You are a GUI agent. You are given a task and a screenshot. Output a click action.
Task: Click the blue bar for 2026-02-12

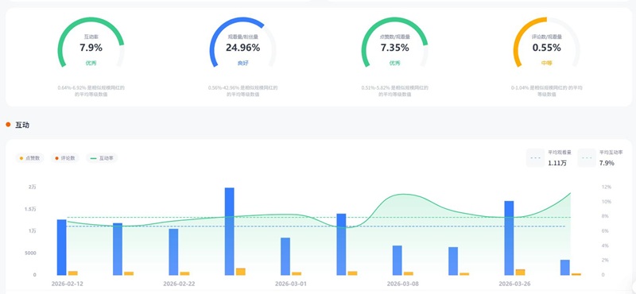(62, 247)
